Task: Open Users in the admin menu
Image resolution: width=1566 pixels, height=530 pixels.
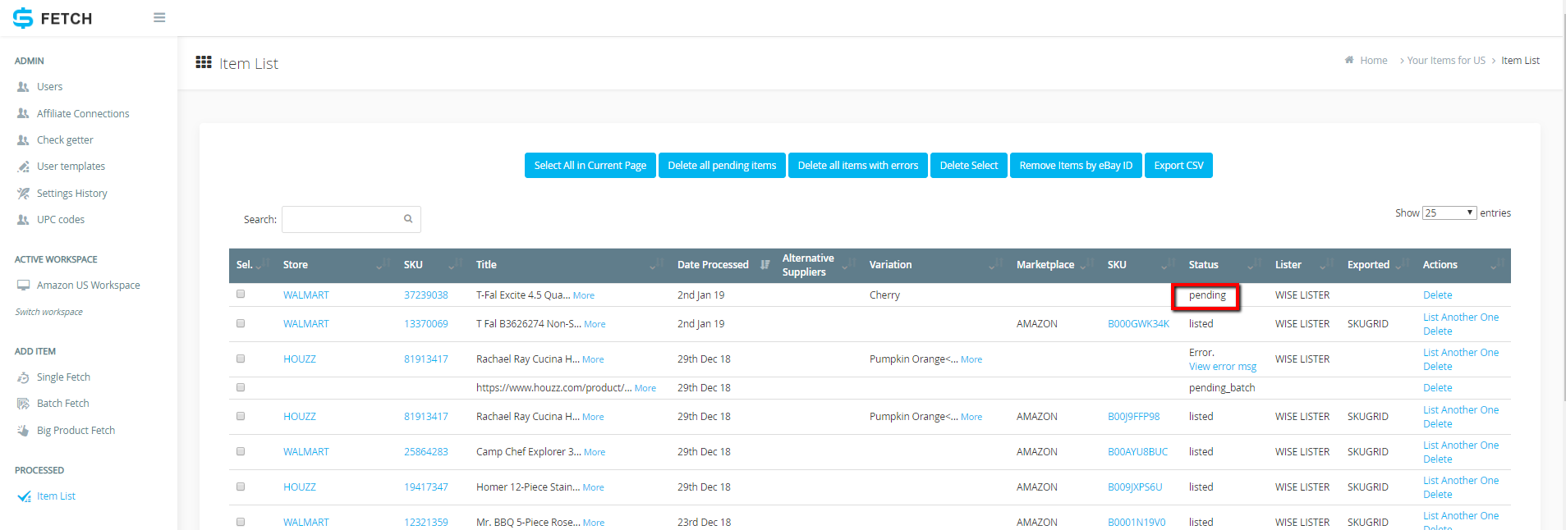Action: [49, 87]
